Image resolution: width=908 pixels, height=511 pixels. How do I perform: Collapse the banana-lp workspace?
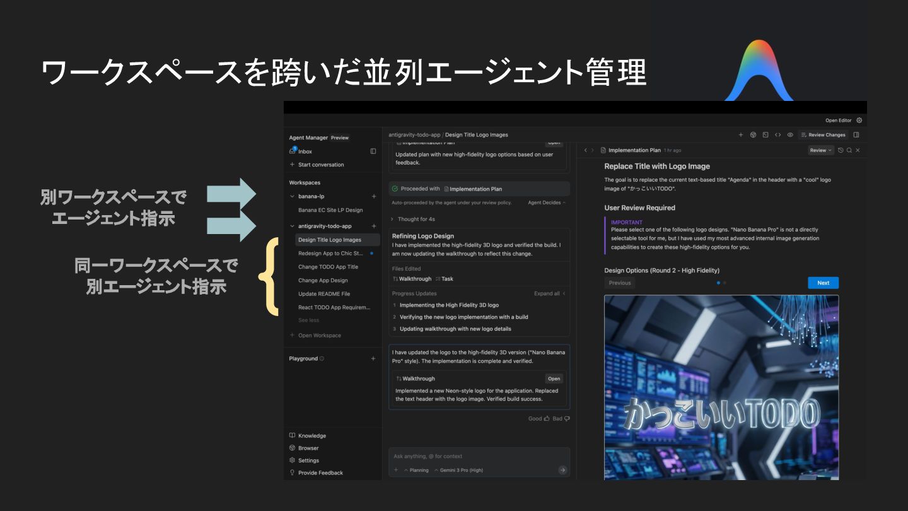pos(292,196)
